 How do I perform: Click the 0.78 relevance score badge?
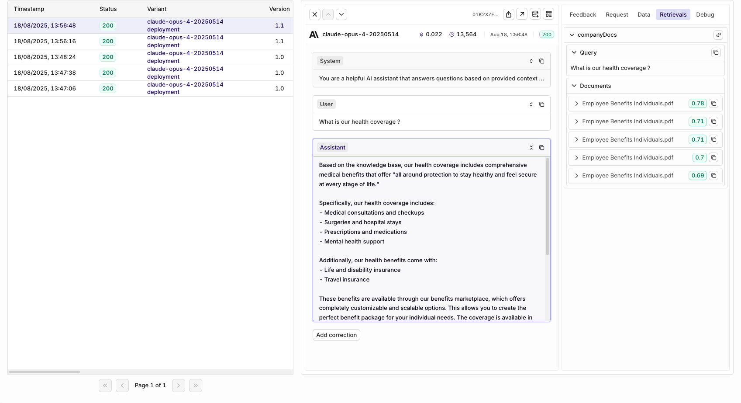tap(698, 104)
